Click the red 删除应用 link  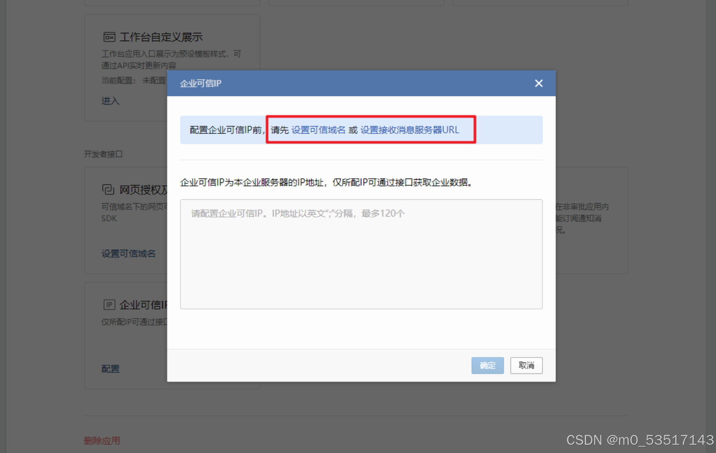coord(102,440)
